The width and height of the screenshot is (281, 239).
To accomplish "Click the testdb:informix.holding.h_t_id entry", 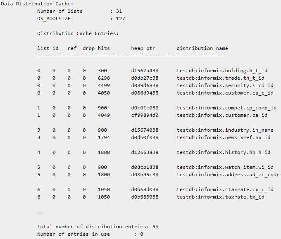I will (x=221, y=71).
